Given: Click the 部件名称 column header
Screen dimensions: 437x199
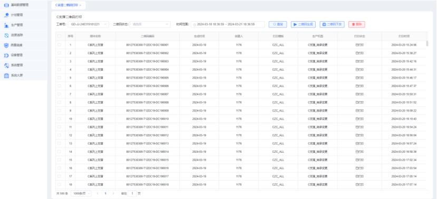Looking at the screenshot, I should (95, 36).
